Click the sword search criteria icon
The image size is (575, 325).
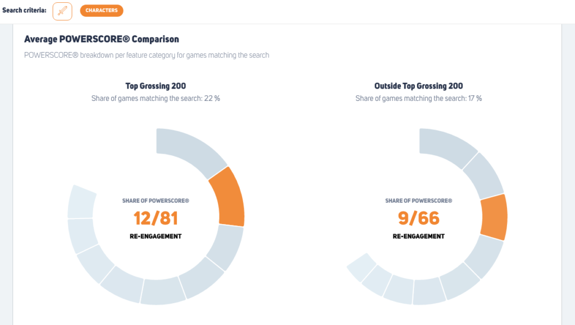[x=62, y=11]
